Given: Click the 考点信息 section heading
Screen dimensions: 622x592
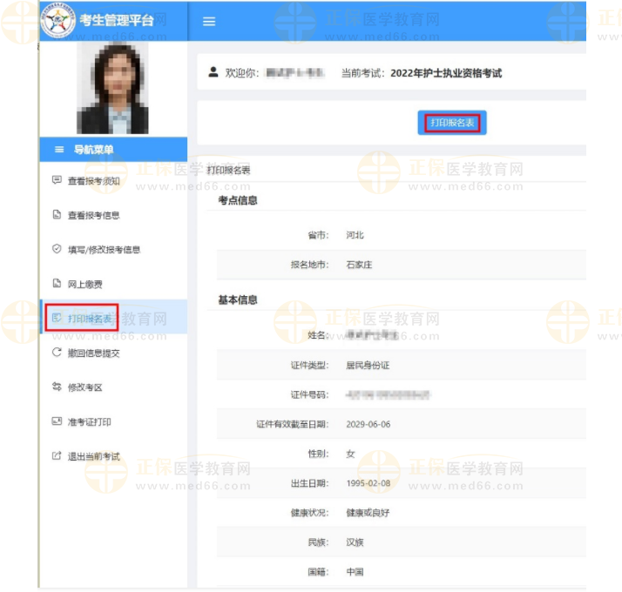Looking at the screenshot, I should tap(237, 200).
